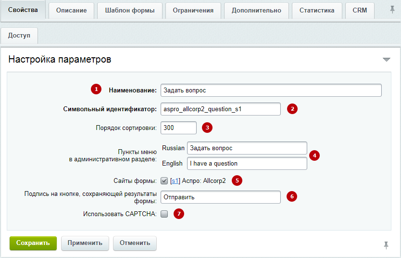Toggle the Сайты формы s1 checkbox

coord(164,181)
